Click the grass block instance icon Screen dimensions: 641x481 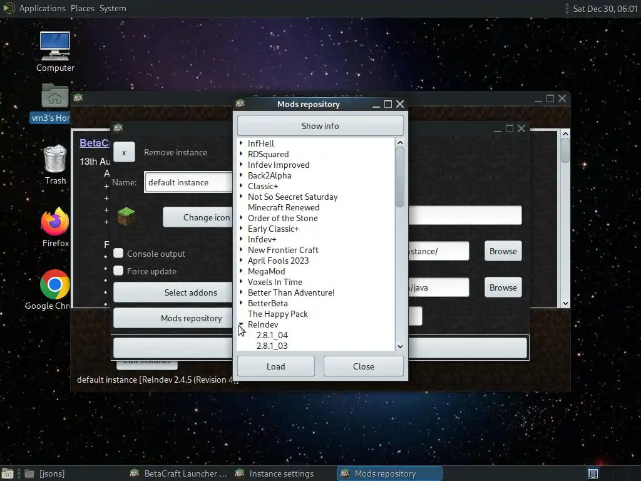(126, 216)
